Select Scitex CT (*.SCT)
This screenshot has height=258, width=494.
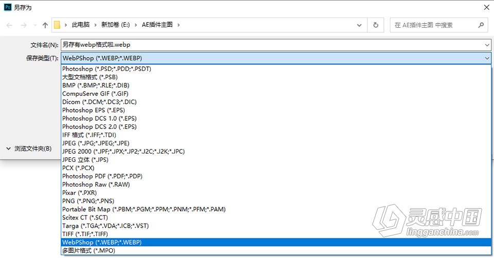276,217
